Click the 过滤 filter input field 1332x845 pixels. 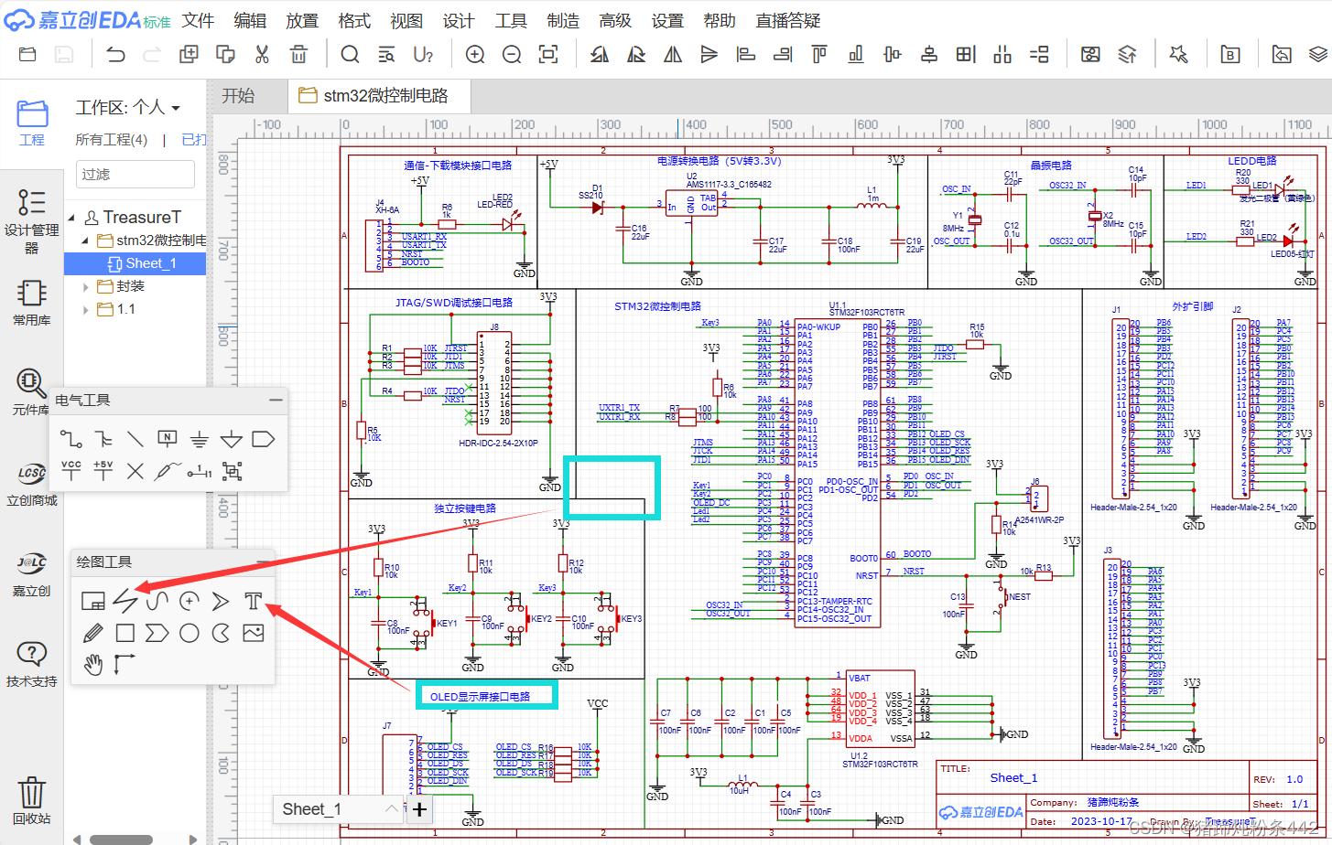tap(135, 174)
